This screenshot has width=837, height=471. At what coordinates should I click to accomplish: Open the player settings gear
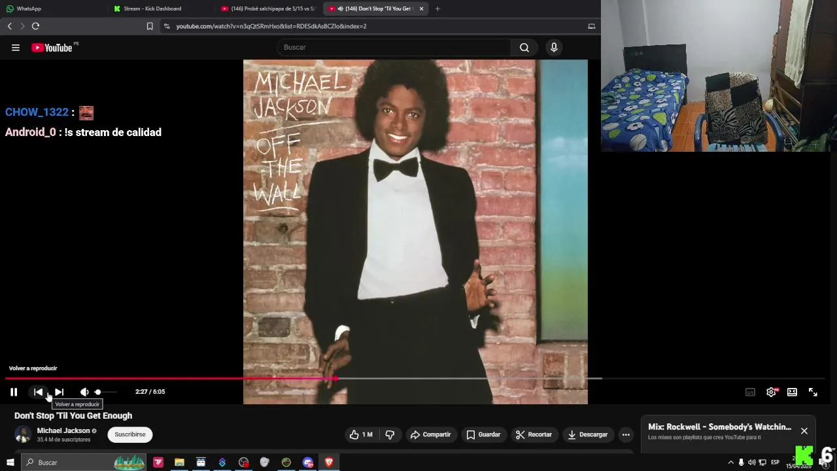[x=772, y=392]
